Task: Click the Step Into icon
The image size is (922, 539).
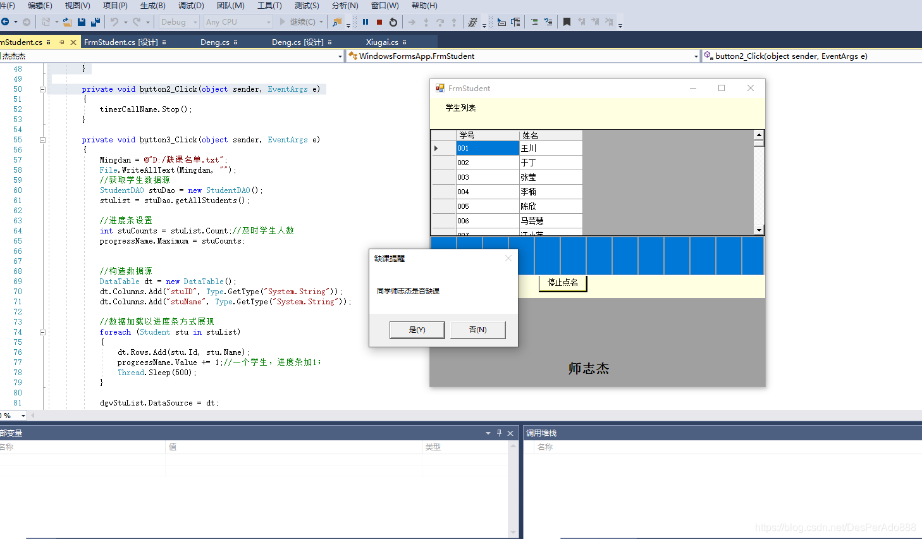Action: 426,22
